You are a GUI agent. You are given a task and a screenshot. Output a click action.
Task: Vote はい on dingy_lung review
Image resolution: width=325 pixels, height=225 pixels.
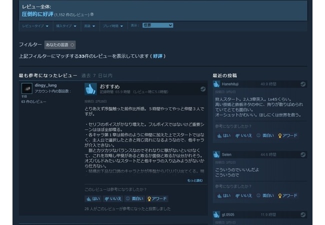93,199
